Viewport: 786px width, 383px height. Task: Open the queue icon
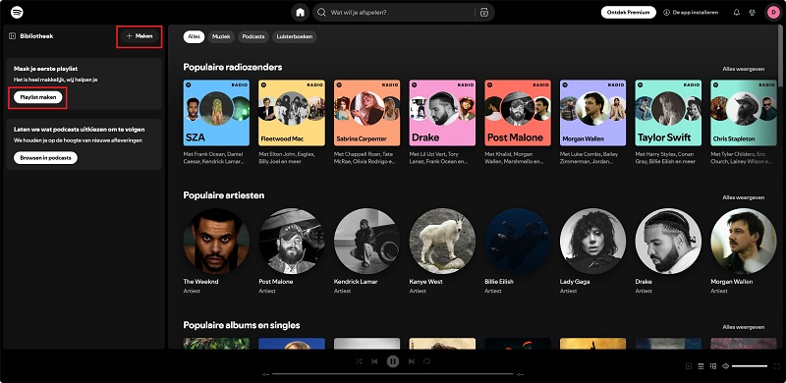click(702, 366)
